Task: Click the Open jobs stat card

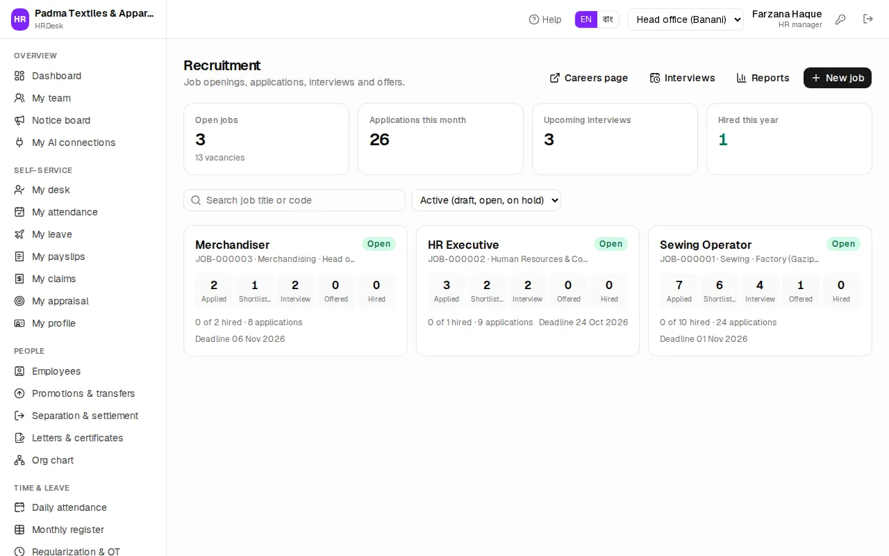Action: (x=266, y=139)
